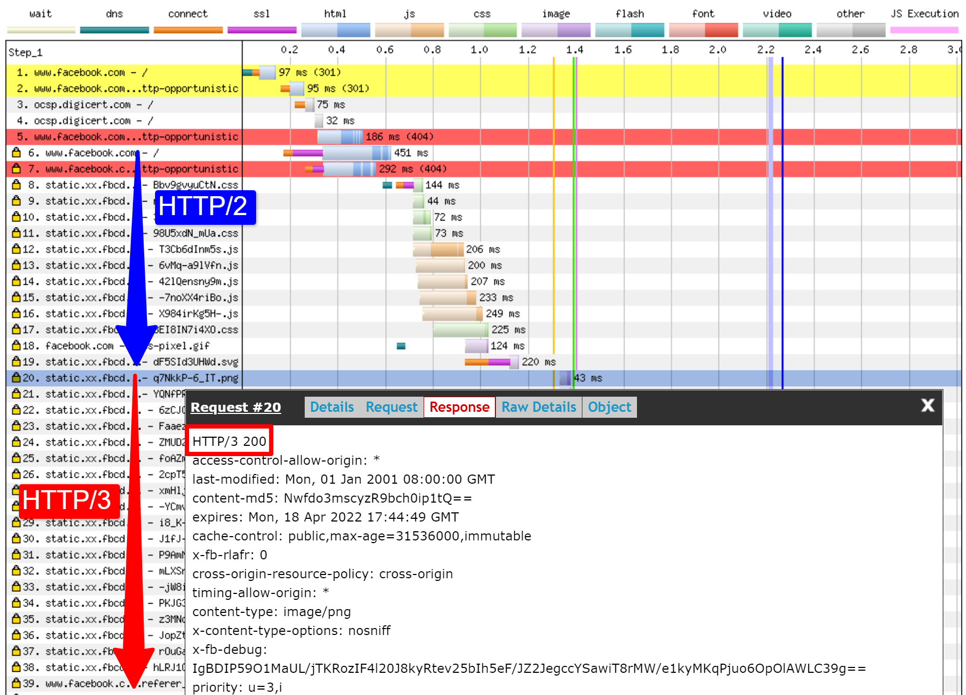Close the Request #20 details panel
Viewport: 966px width, 695px height.
[928, 405]
